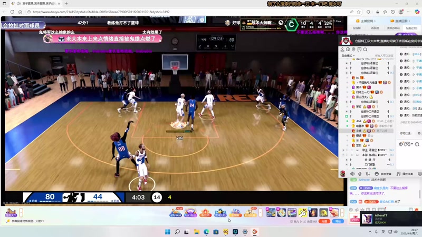Select the second rank tab beside 贵宾
422x237 pixels.
point(375,28)
